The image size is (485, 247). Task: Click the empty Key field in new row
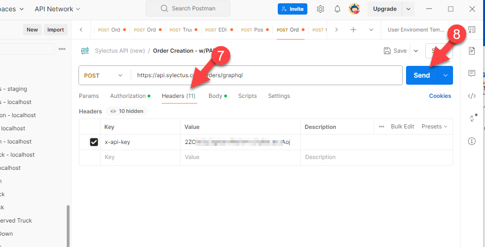pyautogui.click(x=140, y=157)
